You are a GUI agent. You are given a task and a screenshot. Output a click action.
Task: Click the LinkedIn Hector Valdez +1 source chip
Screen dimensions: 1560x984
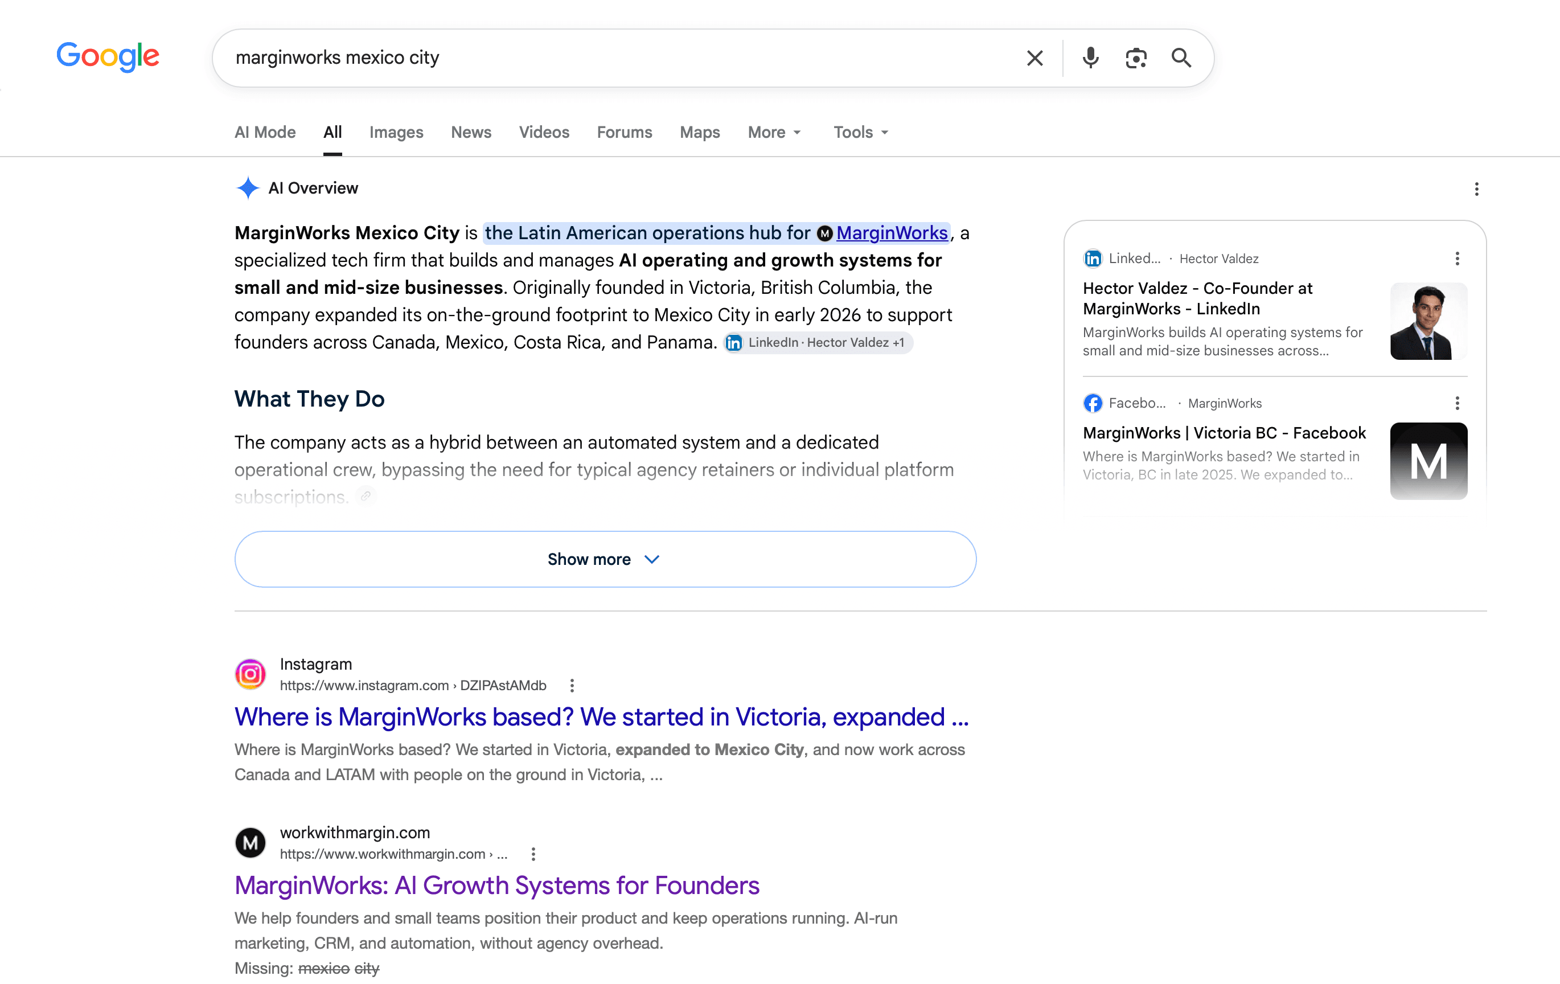click(x=818, y=343)
